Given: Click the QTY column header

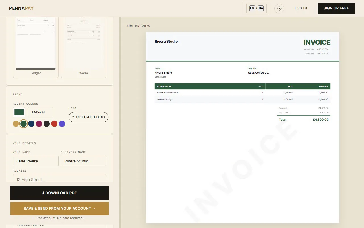Looking at the screenshot, I should point(261,86).
